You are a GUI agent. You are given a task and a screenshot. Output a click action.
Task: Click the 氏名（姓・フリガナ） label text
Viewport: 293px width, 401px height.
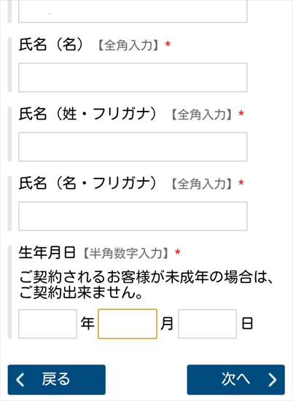[87, 114]
